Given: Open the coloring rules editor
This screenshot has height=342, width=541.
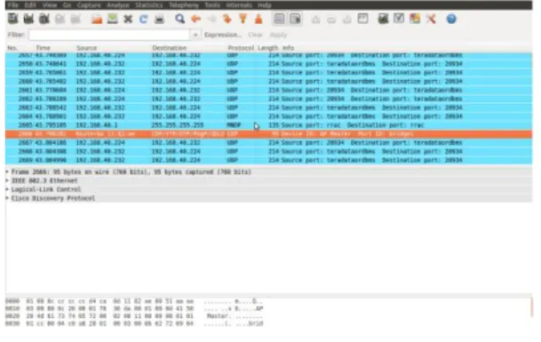Looking at the screenshot, I should click(x=415, y=19).
